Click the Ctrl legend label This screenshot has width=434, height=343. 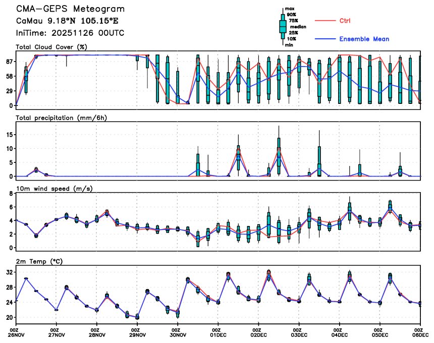click(345, 21)
